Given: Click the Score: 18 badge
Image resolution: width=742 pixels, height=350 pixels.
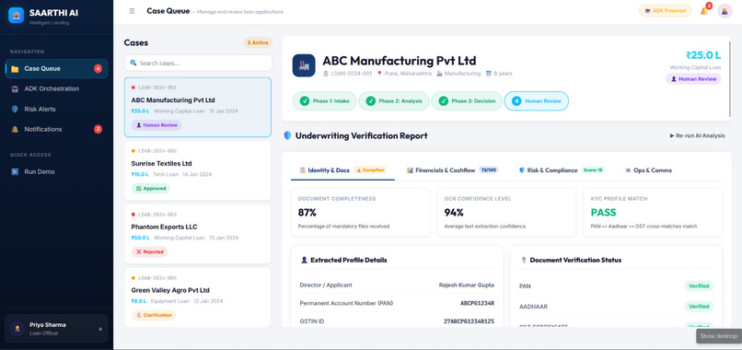Looking at the screenshot, I should pos(593,169).
